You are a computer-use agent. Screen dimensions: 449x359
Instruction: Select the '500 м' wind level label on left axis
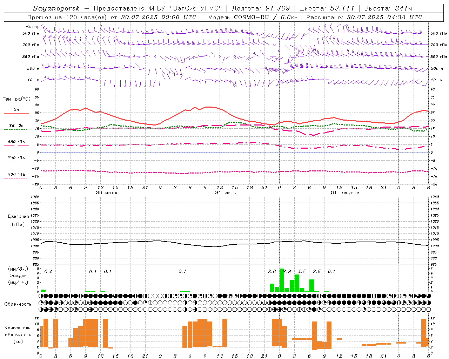point(33,68)
